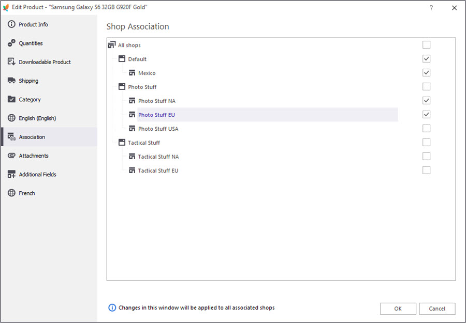
Task: Click the Downloadable Product icon
Action: pos(11,62)
